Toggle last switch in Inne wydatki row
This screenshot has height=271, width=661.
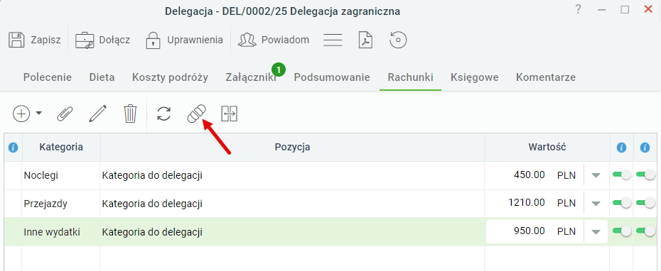pos(646,231)
